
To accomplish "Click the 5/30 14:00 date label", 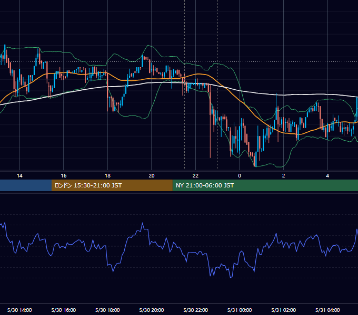I will click(19, 310).
